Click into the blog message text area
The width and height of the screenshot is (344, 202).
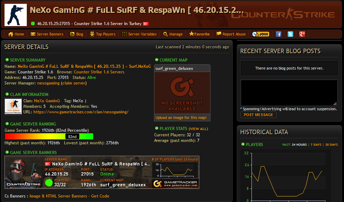(289, 93)
